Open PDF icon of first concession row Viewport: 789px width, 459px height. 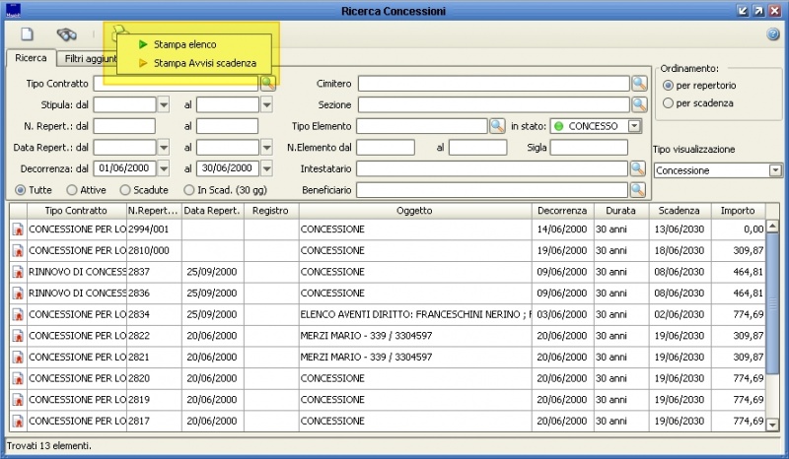(x=18, y=229)
